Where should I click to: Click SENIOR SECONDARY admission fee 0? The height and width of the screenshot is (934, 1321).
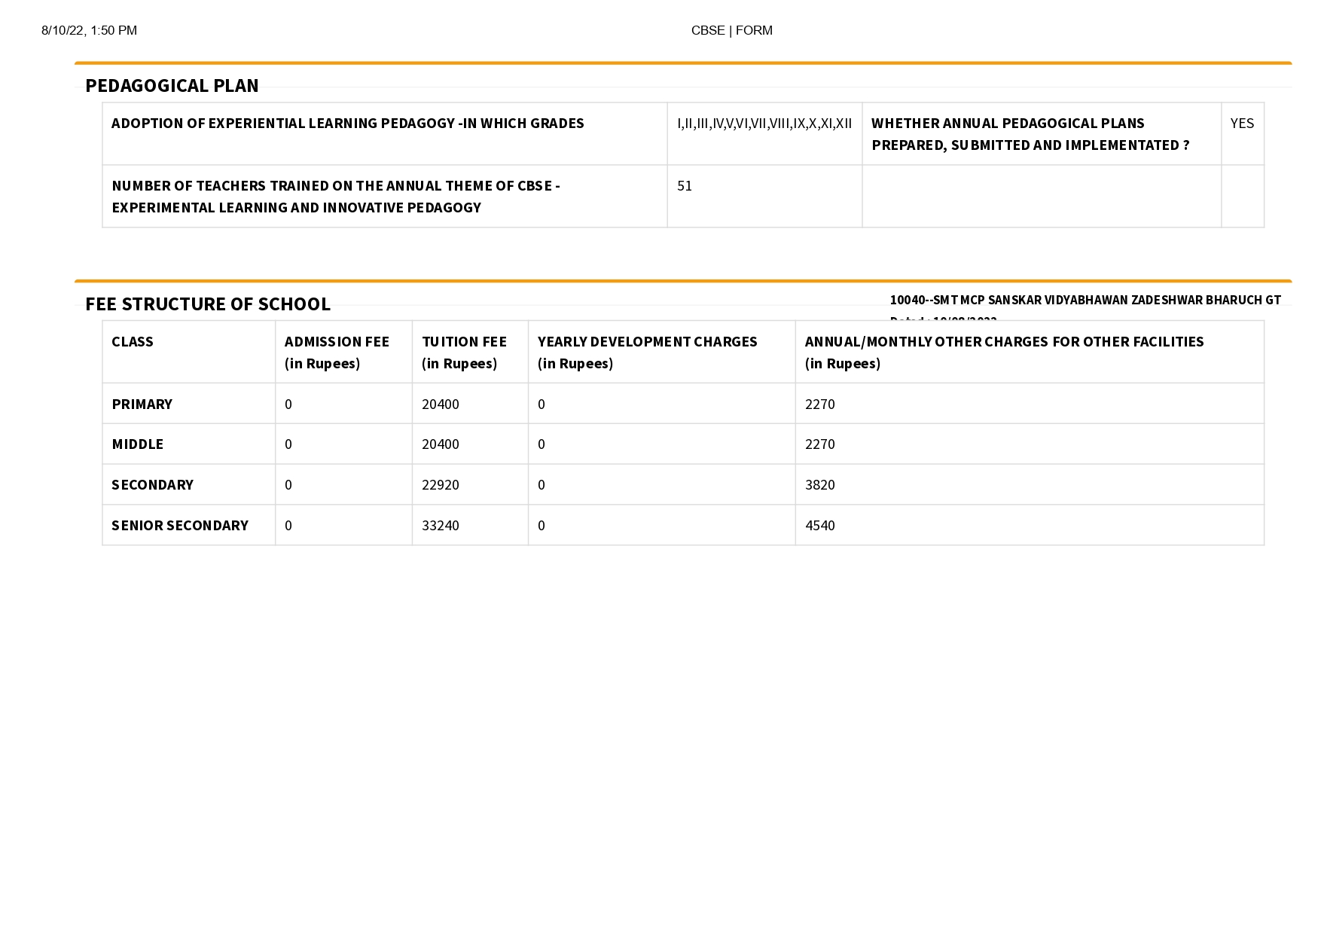pyautogui.click(x=288, y=526)
